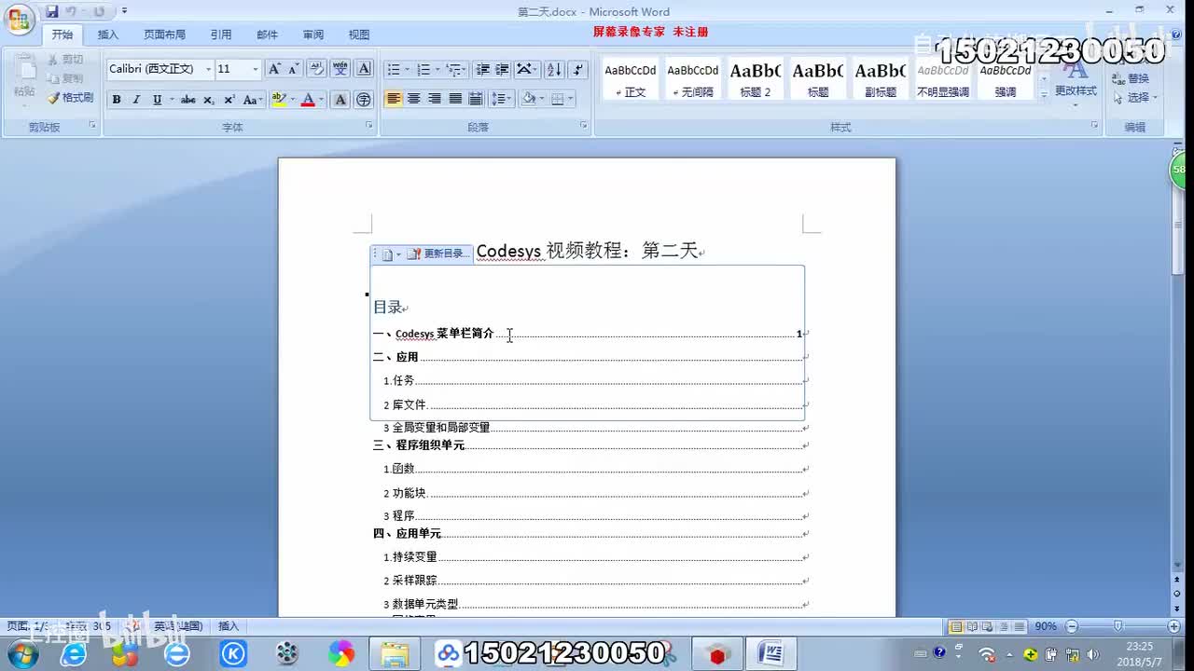Click the Decrease Indent icon
Image resolution: width=1194 pixels, height=671 pixels.
482,69
